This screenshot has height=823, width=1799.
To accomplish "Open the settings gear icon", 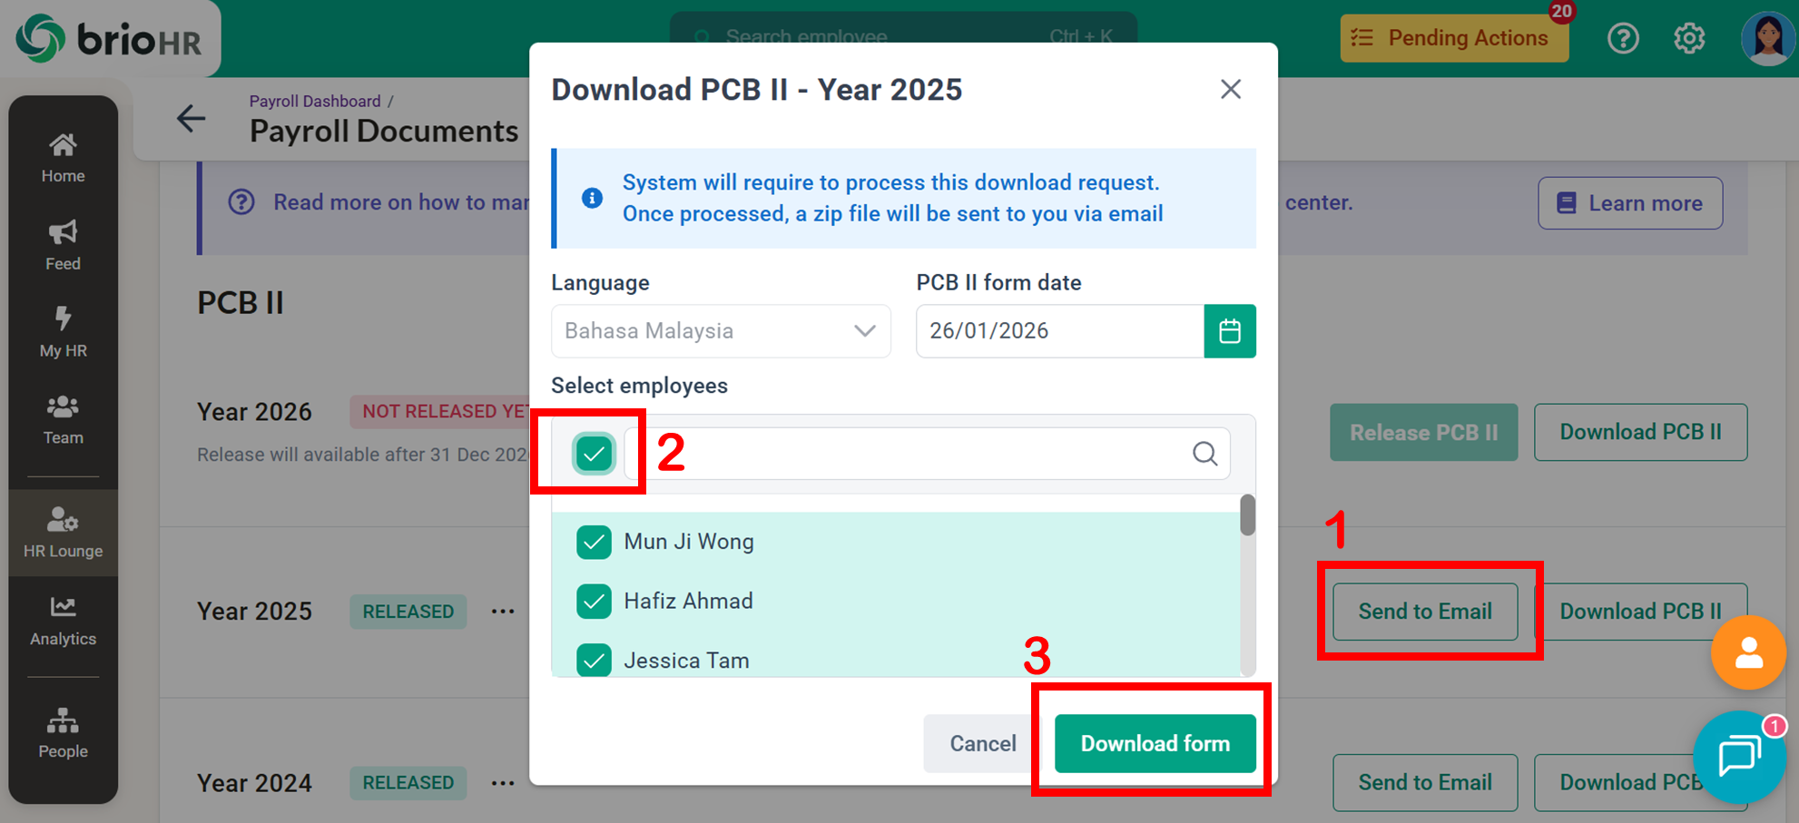I will click(x=1688, y=38).
